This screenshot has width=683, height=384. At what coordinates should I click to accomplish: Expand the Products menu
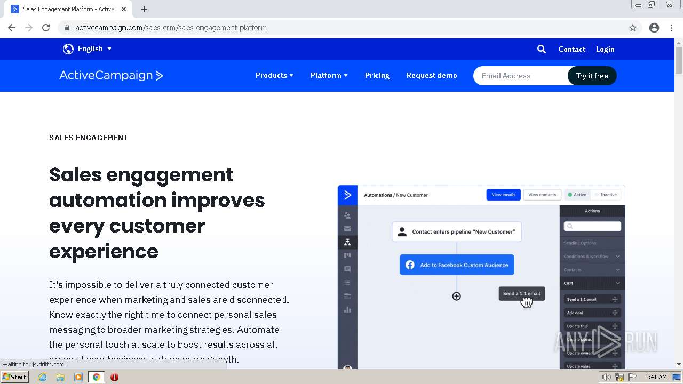[x=274, y=75]
